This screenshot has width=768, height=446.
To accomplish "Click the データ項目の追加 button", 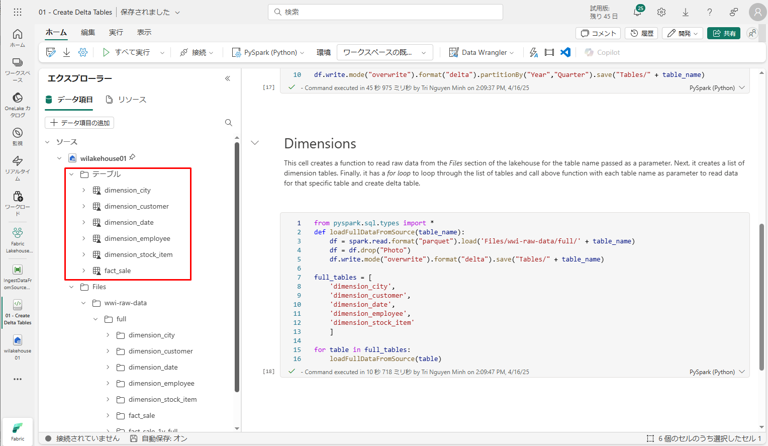I will [x=79, y=123].
